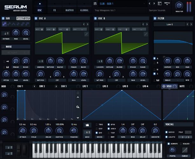Click the filter CUTOFF knob

click(167, 61)
